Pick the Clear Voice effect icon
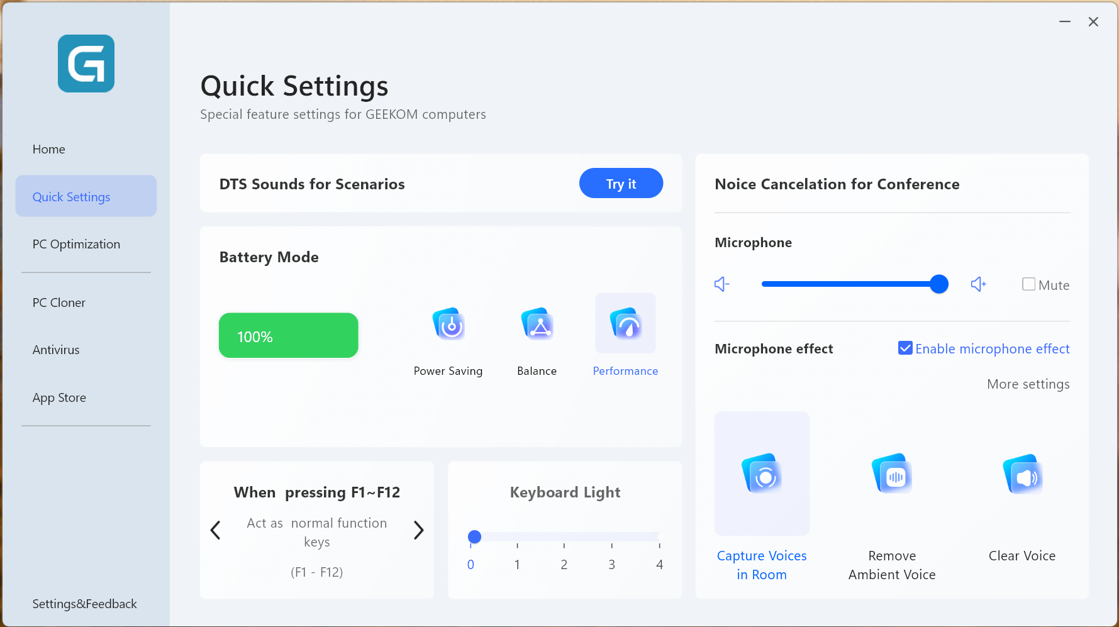 click(1022, 474)
